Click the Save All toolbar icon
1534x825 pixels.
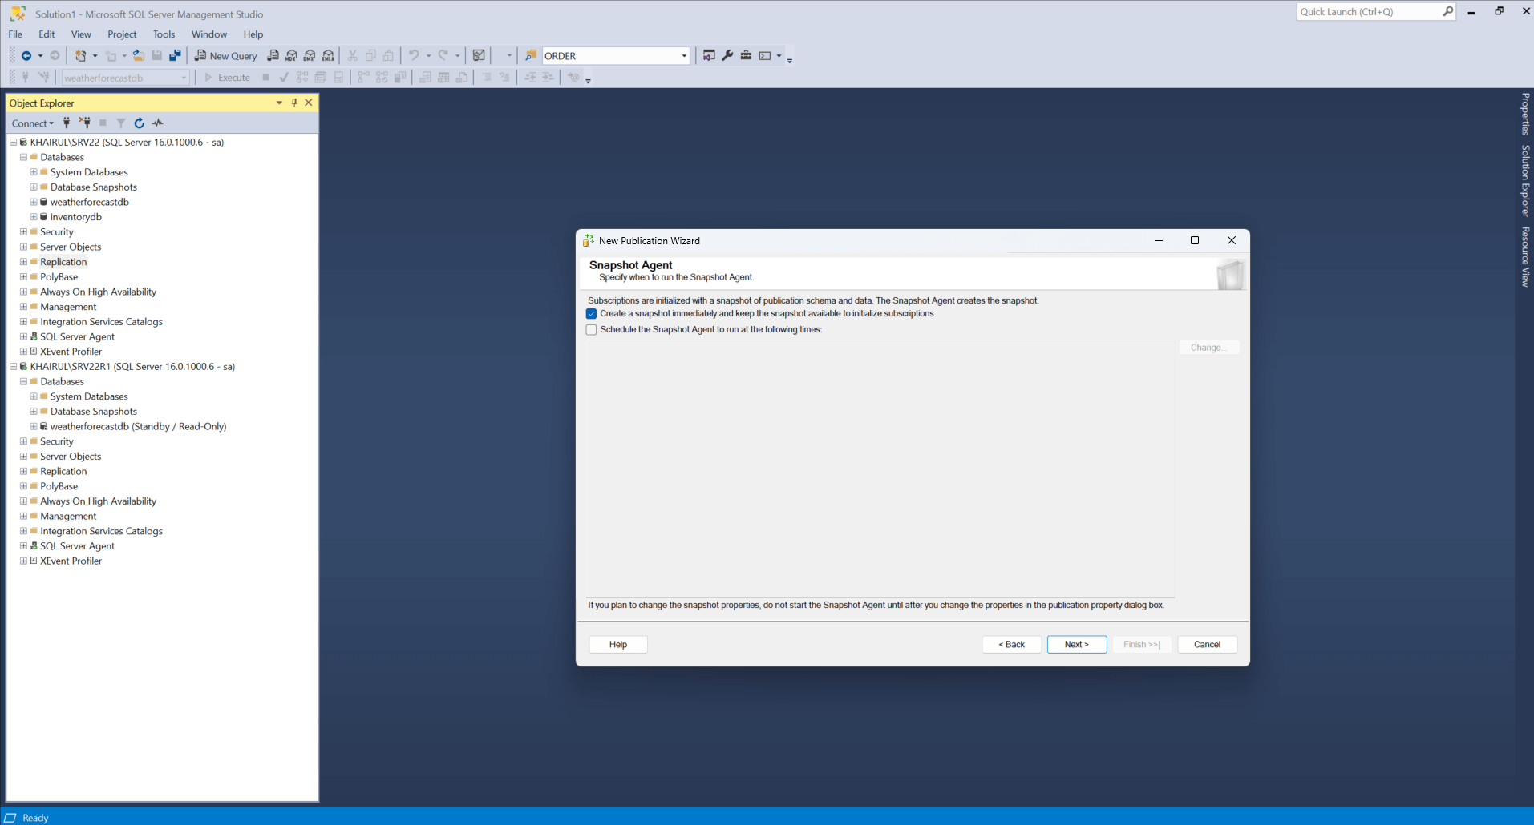coord(175,56)
